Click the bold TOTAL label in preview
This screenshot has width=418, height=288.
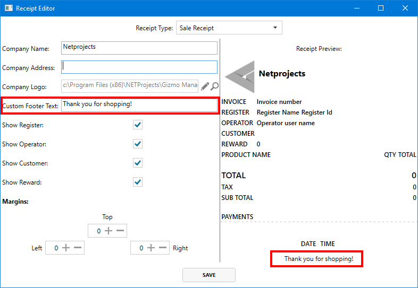[233, 176]
